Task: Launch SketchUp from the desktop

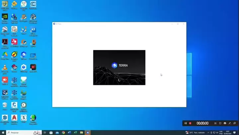Action: (5, 118)
